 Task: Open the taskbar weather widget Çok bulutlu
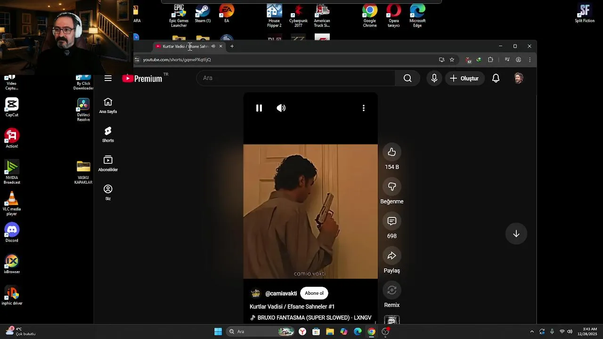pos(21,331)
